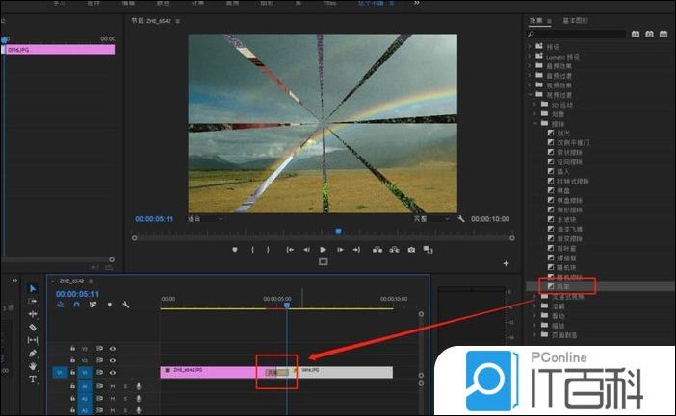Select the highlighted transition effect in list
Image resolution: width=676 pixels, height=416 pixels.
coord(562,285)
